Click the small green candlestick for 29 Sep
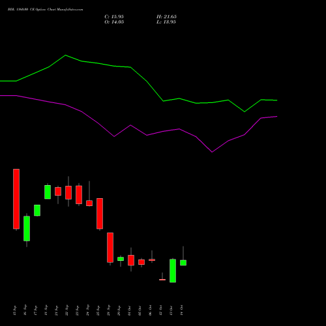Image resolution: width=326 pixels, height=326 pixels. click(x=121, y=259)
